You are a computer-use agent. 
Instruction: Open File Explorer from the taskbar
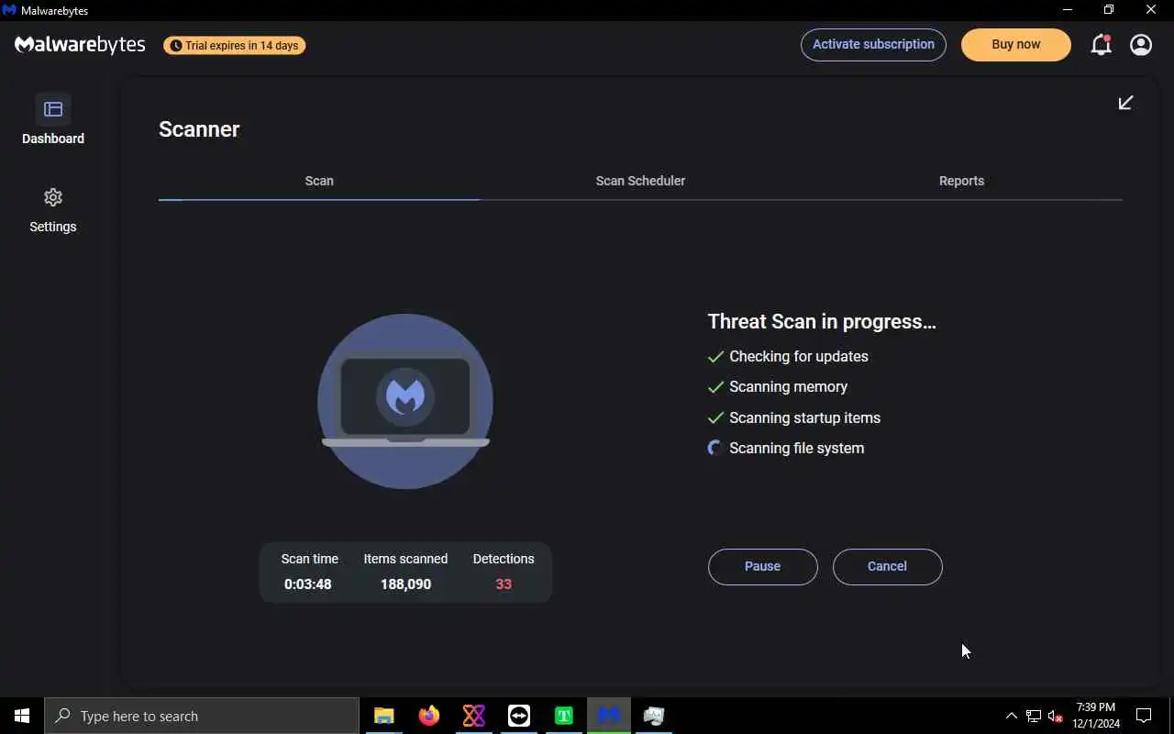point(384,716)
